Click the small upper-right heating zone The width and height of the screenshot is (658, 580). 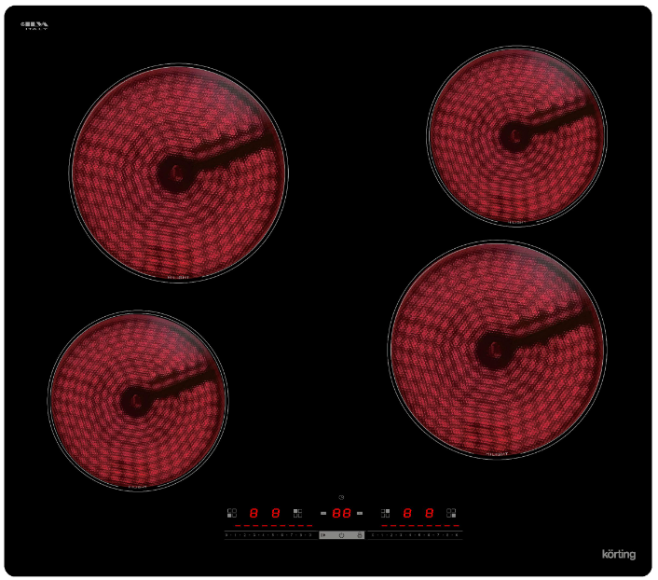(514, 136)
